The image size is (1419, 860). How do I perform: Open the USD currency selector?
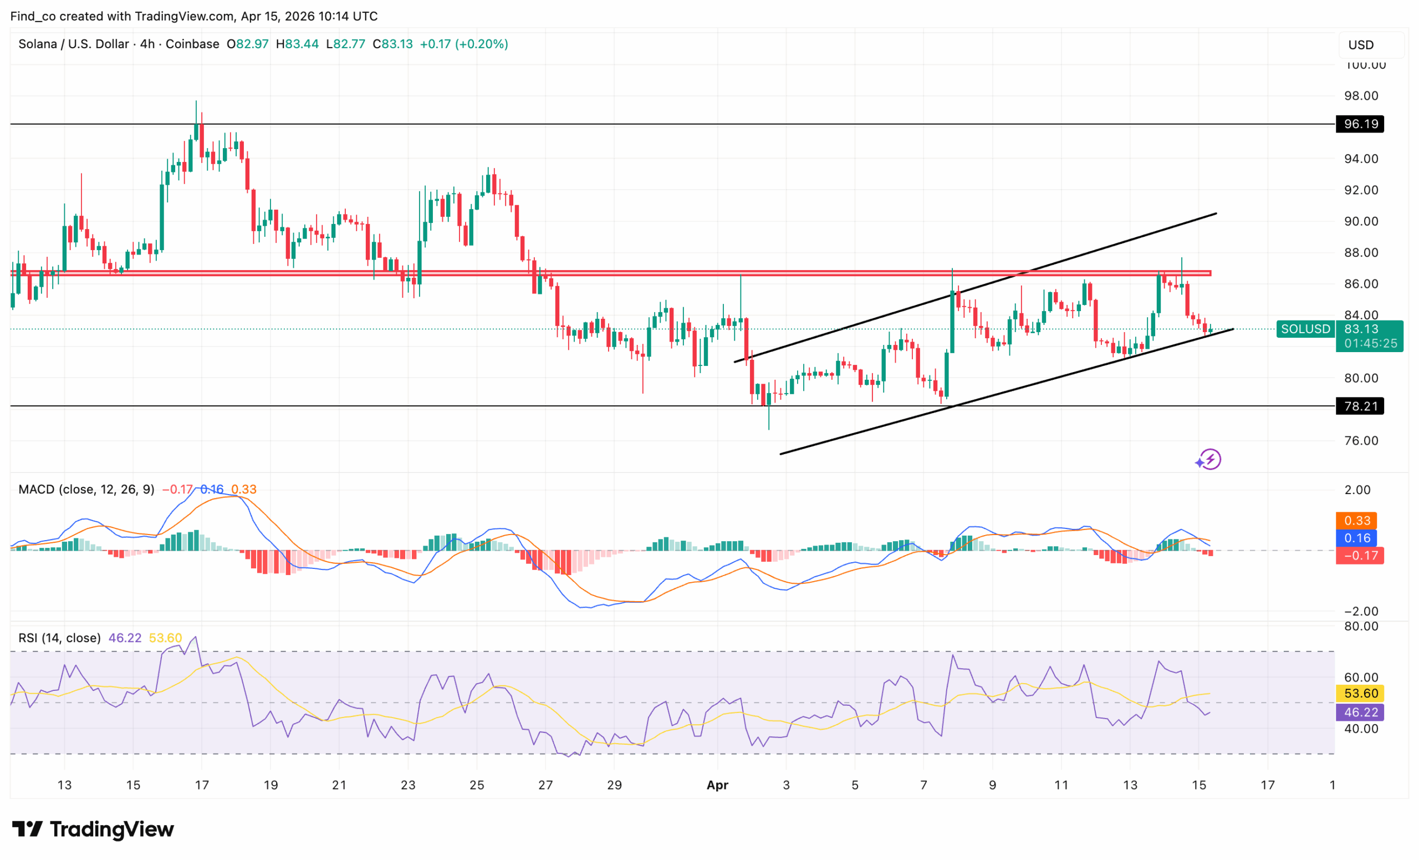1370,45
